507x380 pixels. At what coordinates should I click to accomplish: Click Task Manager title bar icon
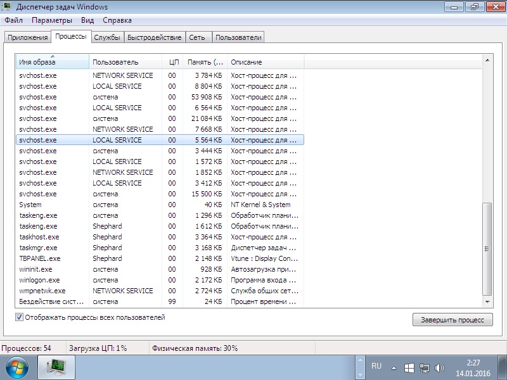click(6, 6)
